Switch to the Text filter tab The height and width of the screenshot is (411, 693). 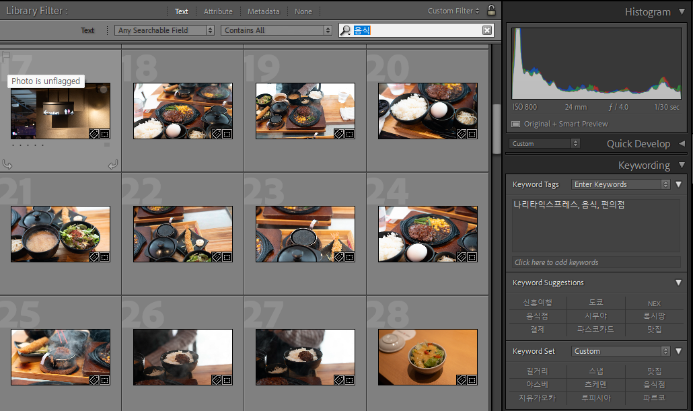tap(181, 11)
